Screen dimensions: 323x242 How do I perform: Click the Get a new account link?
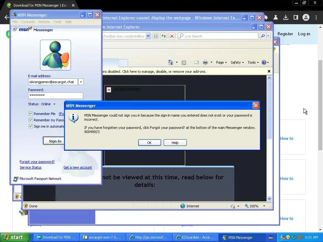[78, 168]
